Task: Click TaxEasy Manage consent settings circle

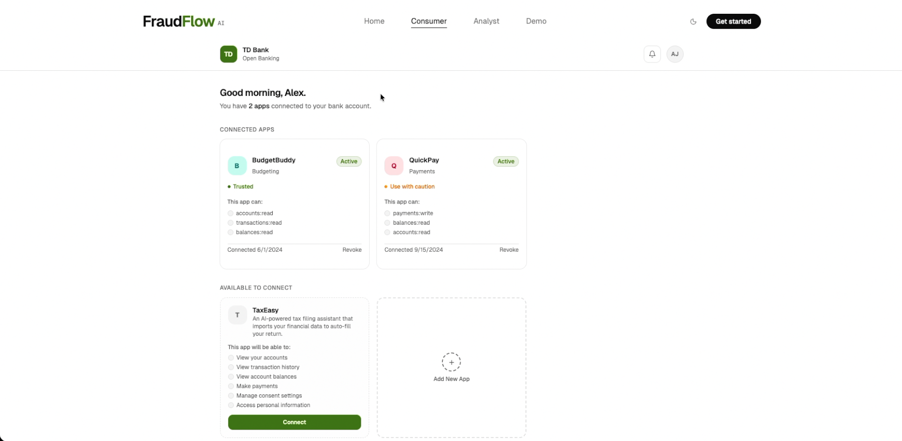Action: pyautogui.click(x=231, y=396)
